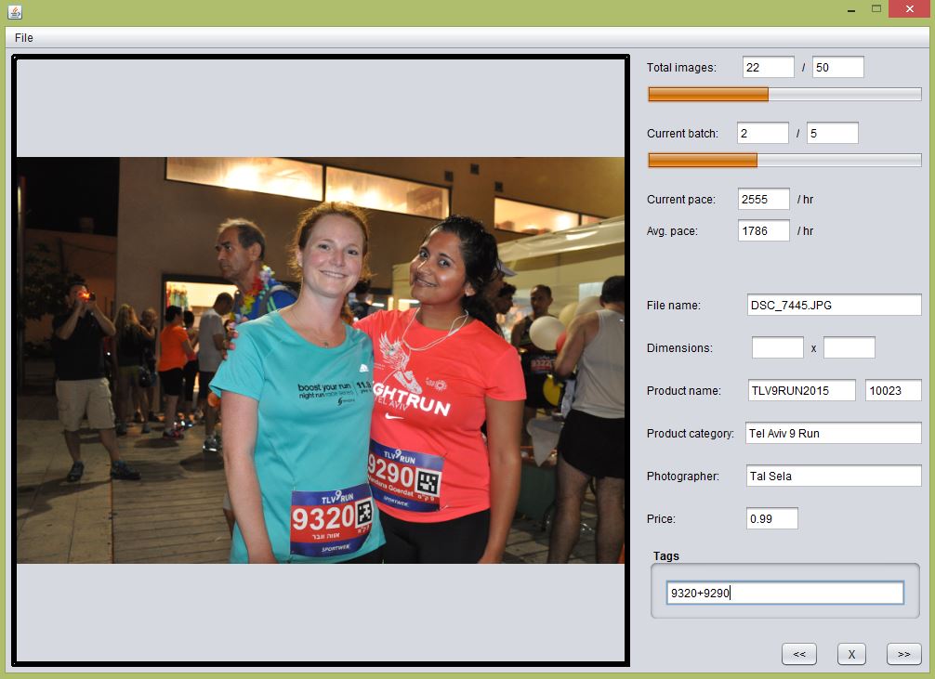Click the Current batch progress bar
The height and width of the screenshot is (679, 935).
tap(784, 160)
